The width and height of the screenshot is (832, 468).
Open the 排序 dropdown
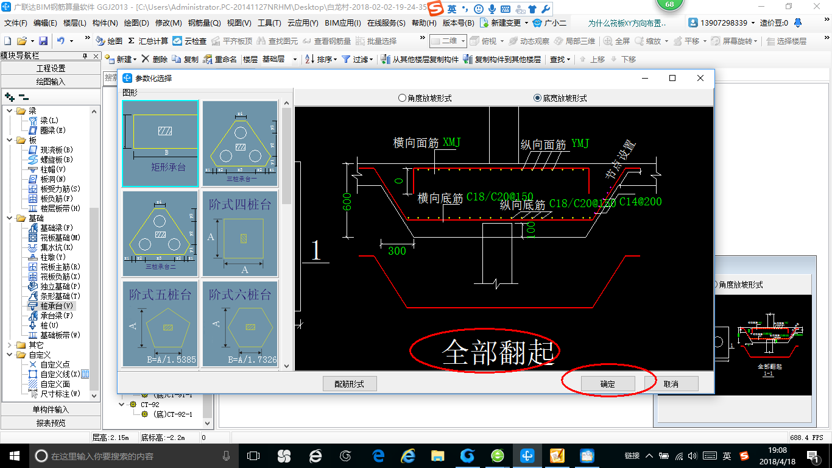[322, 59]
